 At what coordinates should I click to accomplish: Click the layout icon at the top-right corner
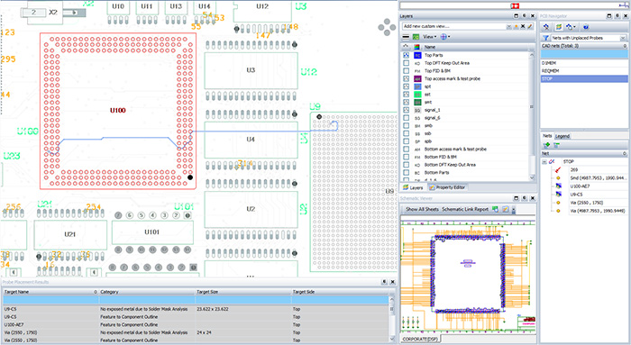tap(624, 5)
